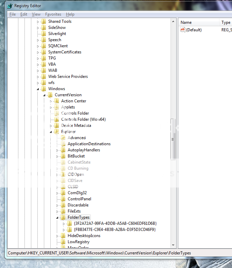Collapse the CurrentVersion key
Screen dimensions: 232x268
(x=45, y=95)
